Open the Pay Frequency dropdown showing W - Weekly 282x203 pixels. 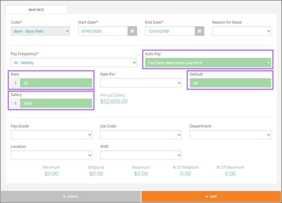(74, 62)
